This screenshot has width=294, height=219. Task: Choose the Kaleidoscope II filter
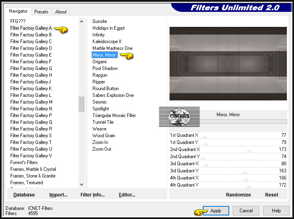click(107, 42)
